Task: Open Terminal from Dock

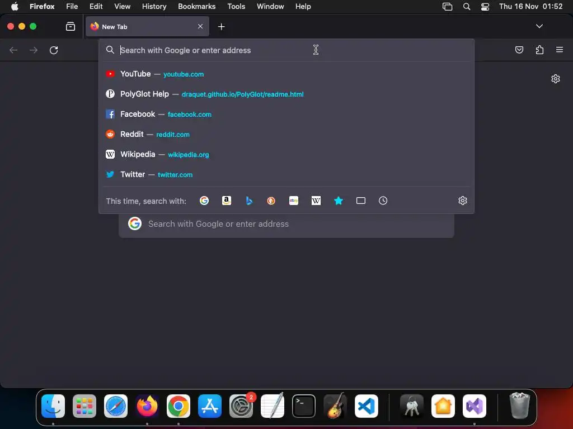Action: click(304, 406)
